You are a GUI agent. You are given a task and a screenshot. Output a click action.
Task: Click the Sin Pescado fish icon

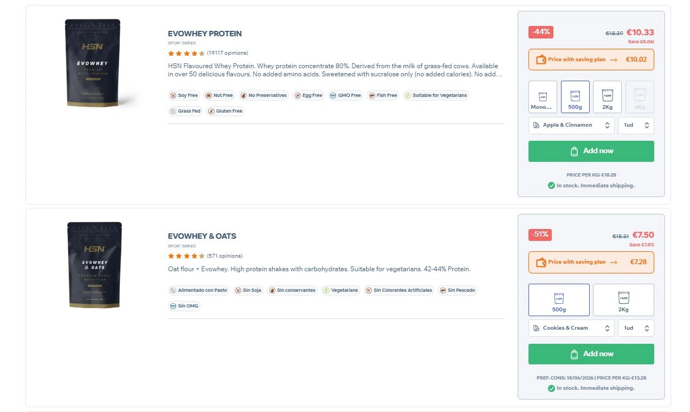click(443, 290)
